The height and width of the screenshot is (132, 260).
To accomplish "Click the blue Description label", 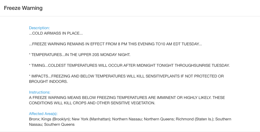I will [x=39, y=28].
